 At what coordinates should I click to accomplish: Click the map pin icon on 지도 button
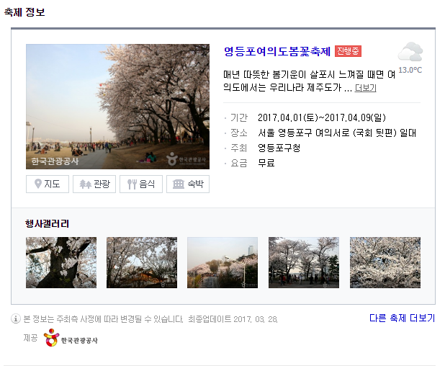[x=38, y=184]
